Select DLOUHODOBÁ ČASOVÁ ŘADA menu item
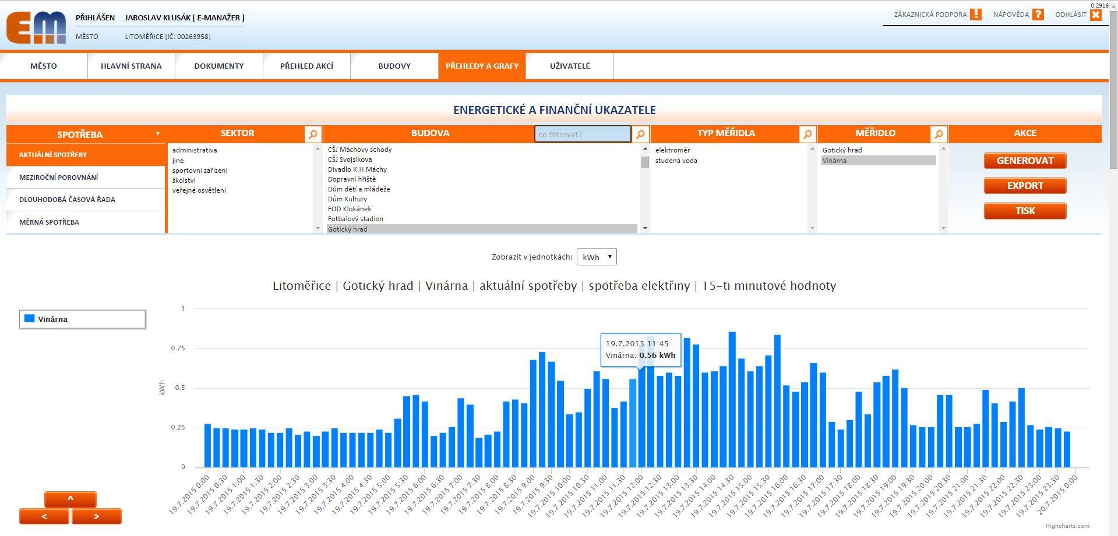 (x=86, y=200)
